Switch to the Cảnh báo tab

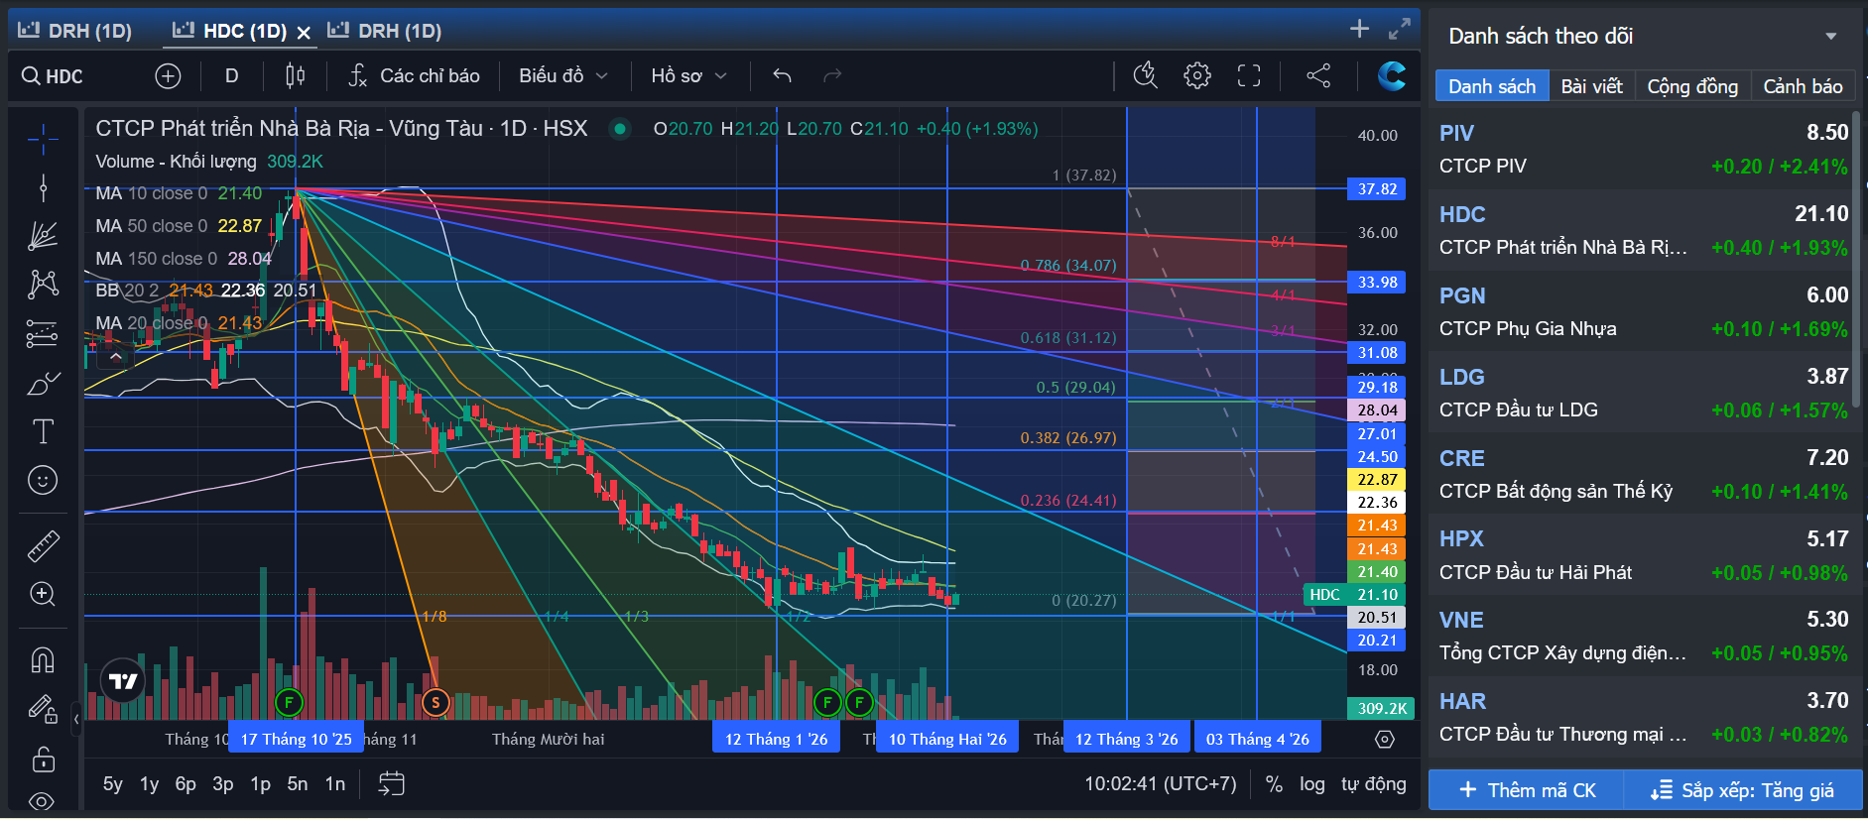(1804, 86)
